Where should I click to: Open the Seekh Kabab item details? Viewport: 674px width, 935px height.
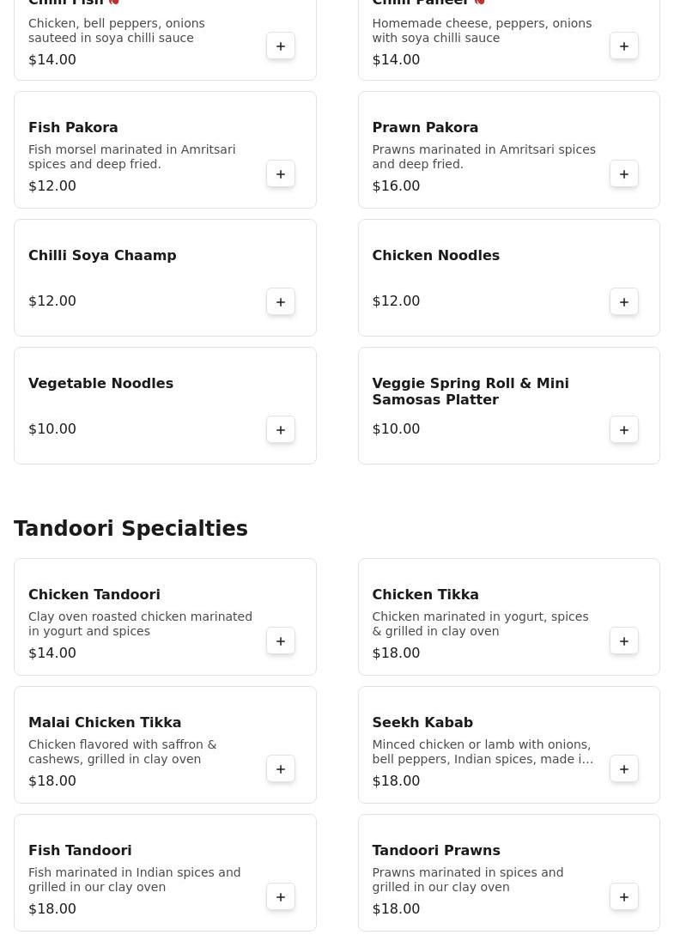(422, 722)
